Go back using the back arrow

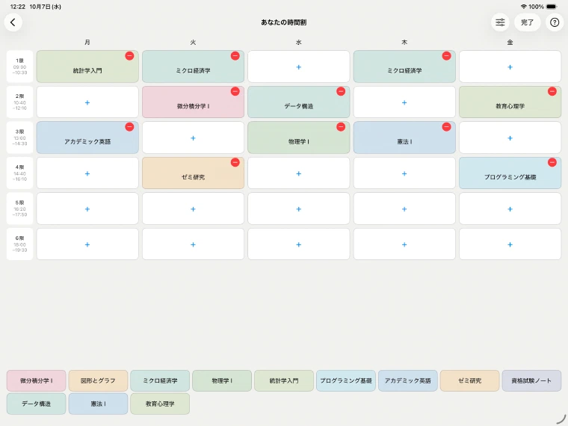[x=13, y=22]
